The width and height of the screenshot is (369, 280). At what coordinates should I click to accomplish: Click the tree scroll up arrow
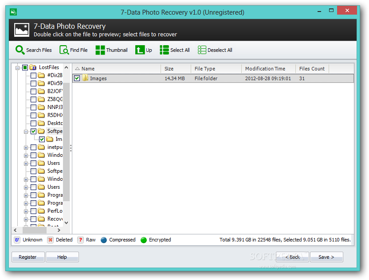pos(67,67)
